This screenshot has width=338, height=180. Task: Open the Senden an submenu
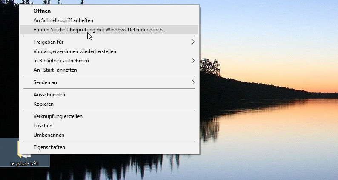(x=109, y=82)
